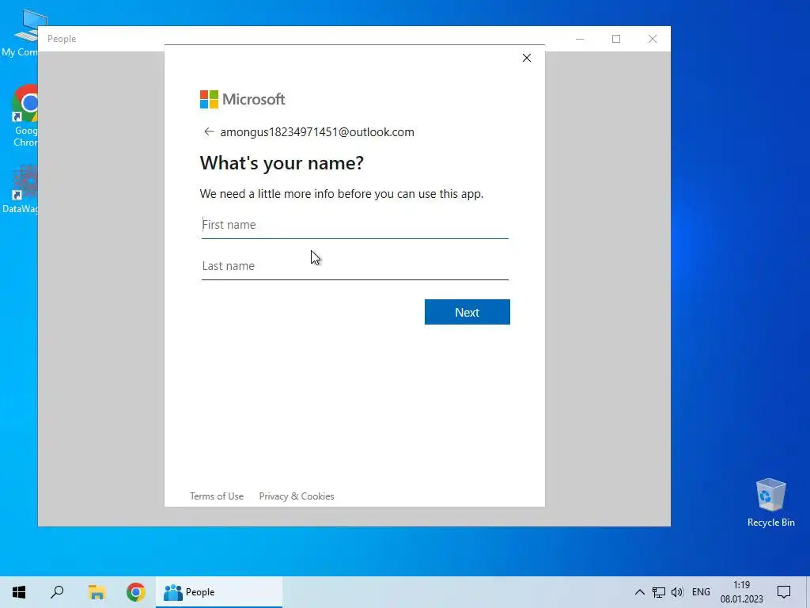
Task: Select the My Computer desktop icon
Action: click(20, 33)
